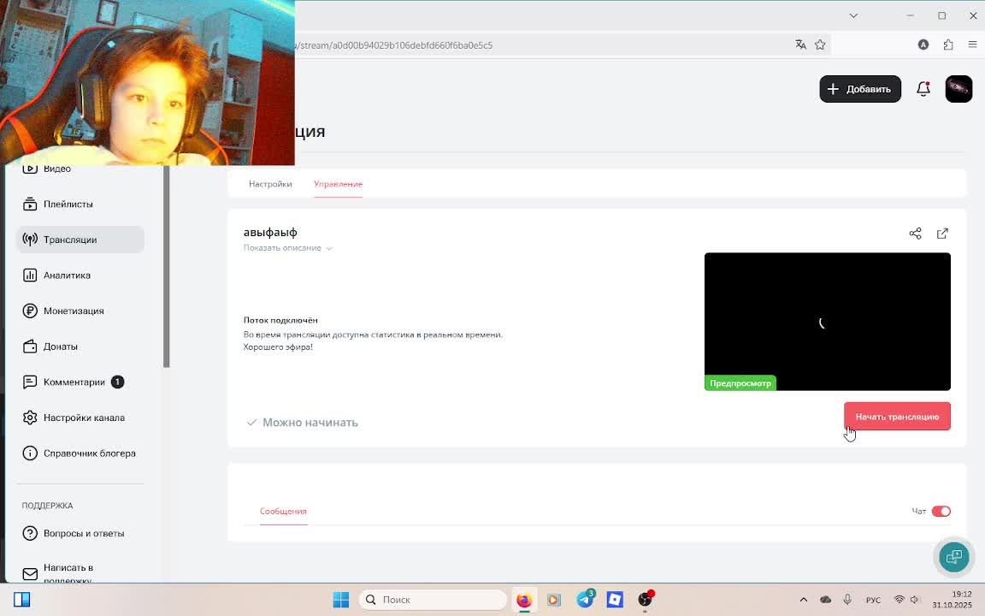Screen dimensions: 985x616
Task: Open browser account icon in toolbar
Action: (x=923, y=44)
